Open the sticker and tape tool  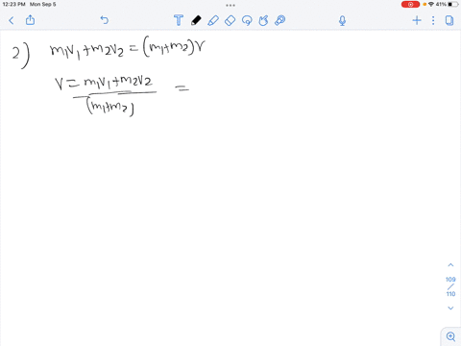pos(280,20)
